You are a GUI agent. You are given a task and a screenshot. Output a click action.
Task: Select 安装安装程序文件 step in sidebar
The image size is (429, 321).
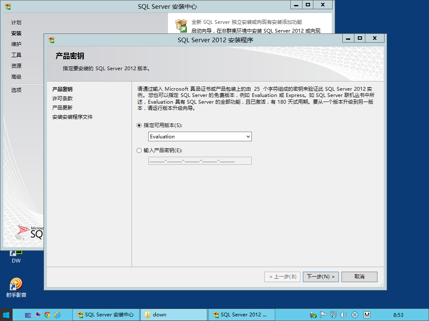pyautogui.click(x=72, y=117)
